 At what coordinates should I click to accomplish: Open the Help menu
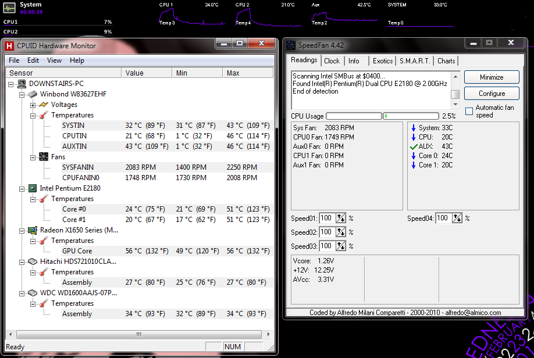pos(77,60)
